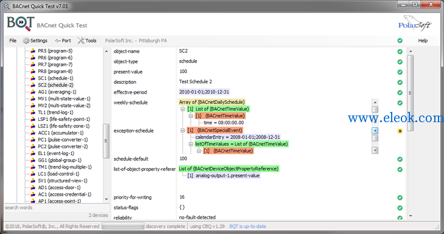
Task: Click the yellow status icon for exception-schedule
Action: 400,131
